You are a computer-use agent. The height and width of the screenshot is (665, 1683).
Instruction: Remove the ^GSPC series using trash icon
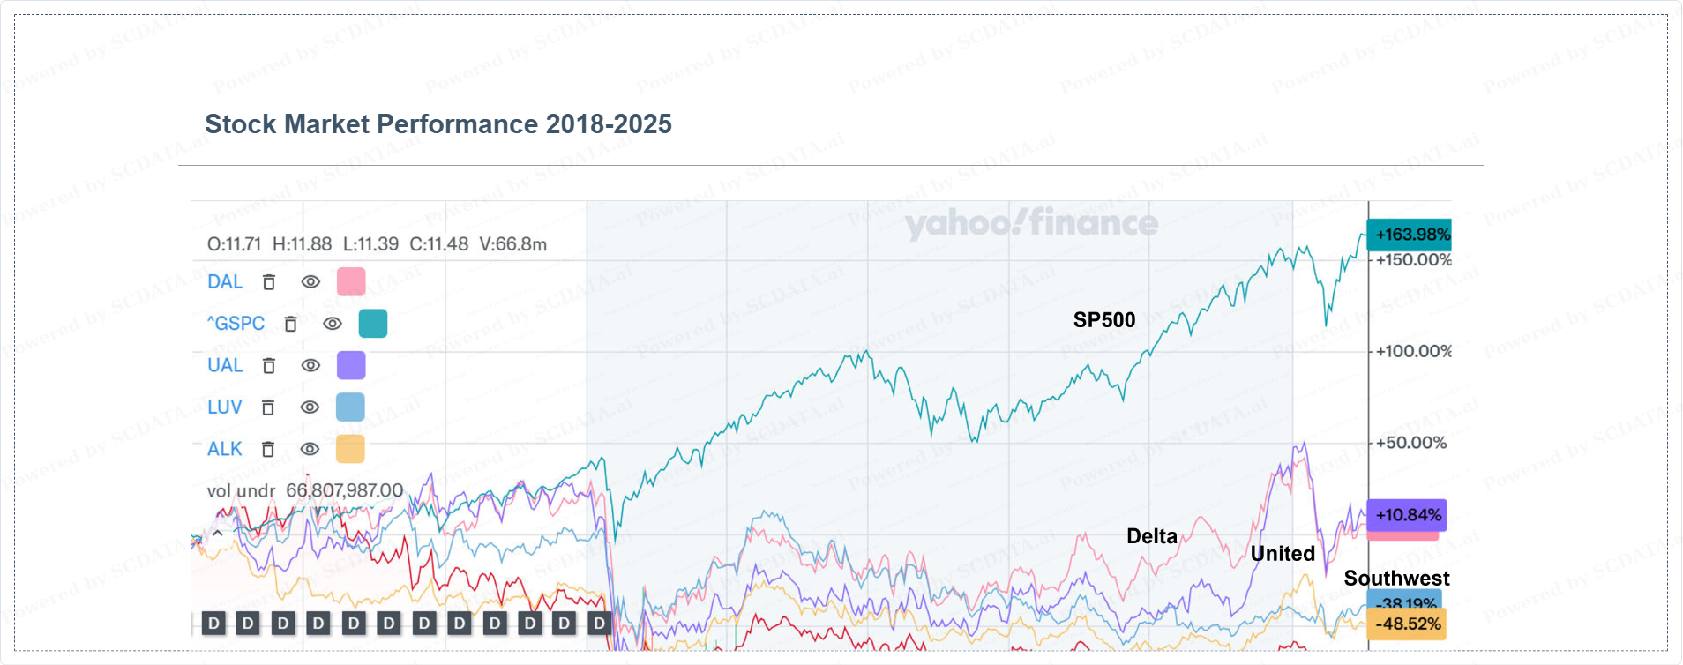[290, 324]
